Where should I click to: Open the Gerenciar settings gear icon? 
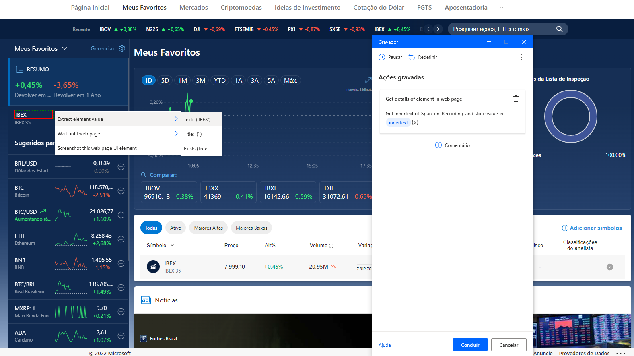pos(122,48)
